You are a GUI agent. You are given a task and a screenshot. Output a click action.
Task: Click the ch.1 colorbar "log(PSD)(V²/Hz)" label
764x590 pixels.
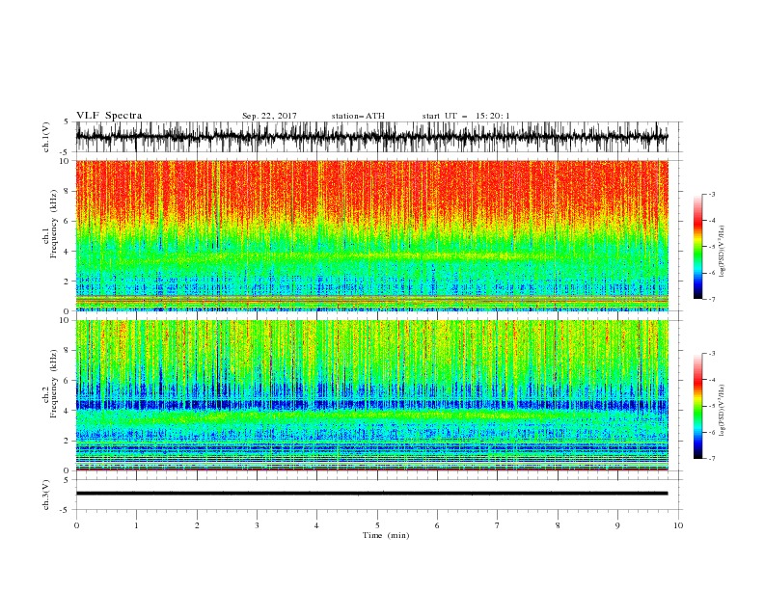click(x=723, y=252)
